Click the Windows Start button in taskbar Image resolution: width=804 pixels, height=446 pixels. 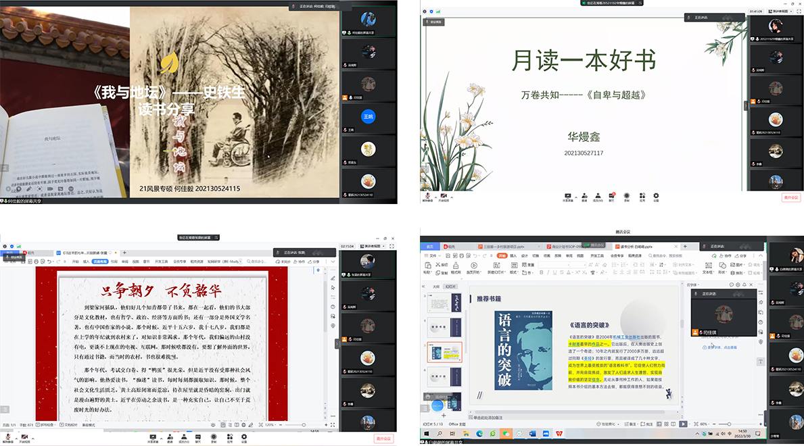(x=427, y=433)
